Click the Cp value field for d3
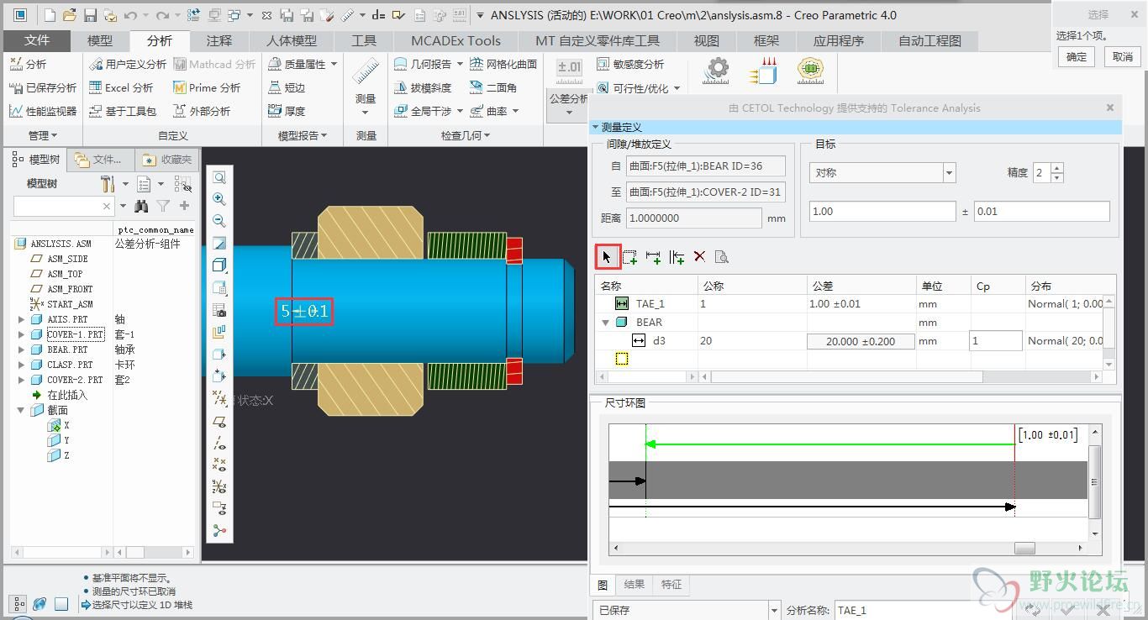The height and width of the screenshot is (620, 1148). click(x=996, y=341)
